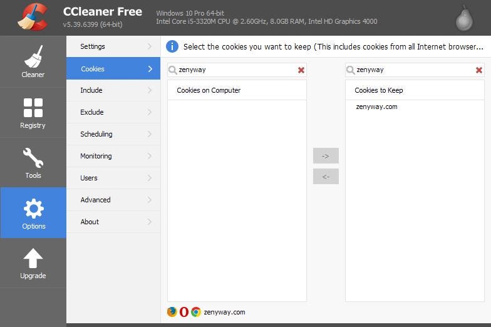Viewport: 491px width, 327px height.
Task: Select the Options gear in sidebar
Action: (33, 213)
